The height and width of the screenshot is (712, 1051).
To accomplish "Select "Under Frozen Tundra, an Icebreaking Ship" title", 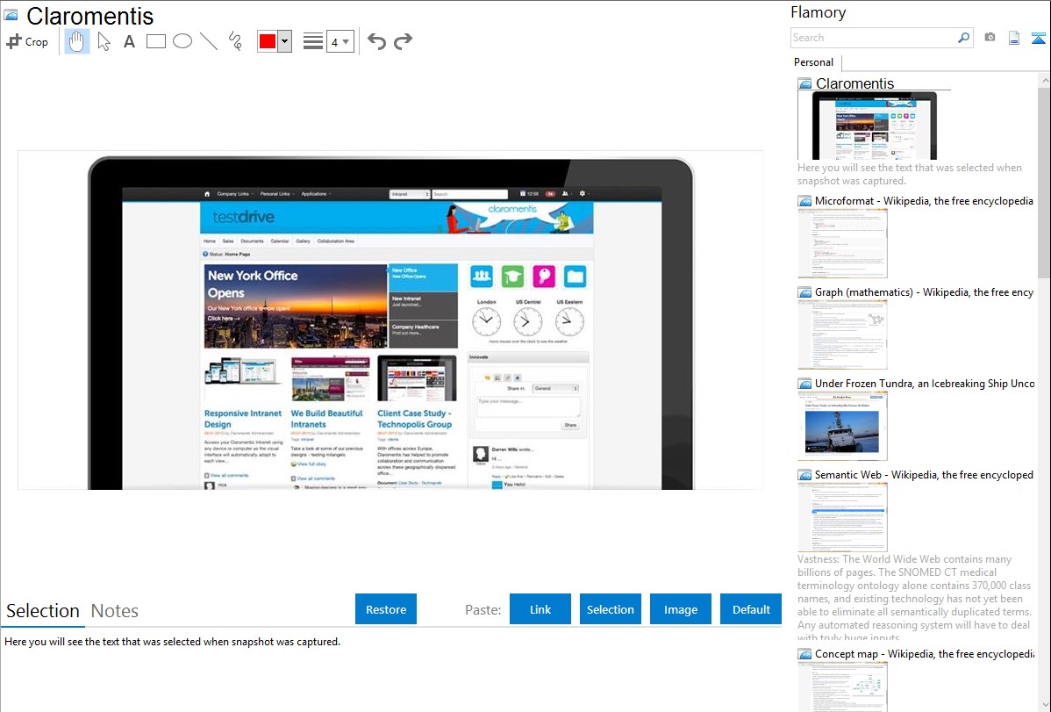I will pos(925,383).
